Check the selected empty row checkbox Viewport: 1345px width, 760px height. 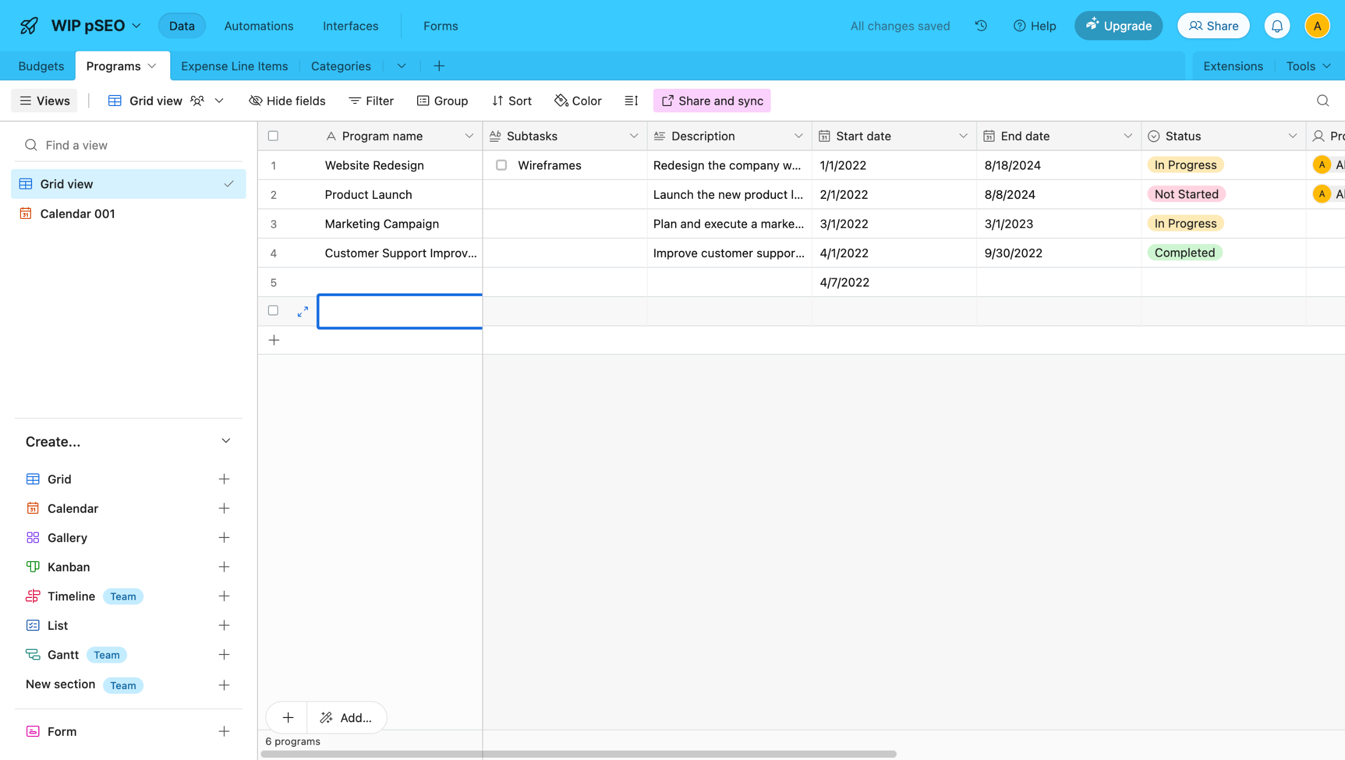(x=273, y=311)
